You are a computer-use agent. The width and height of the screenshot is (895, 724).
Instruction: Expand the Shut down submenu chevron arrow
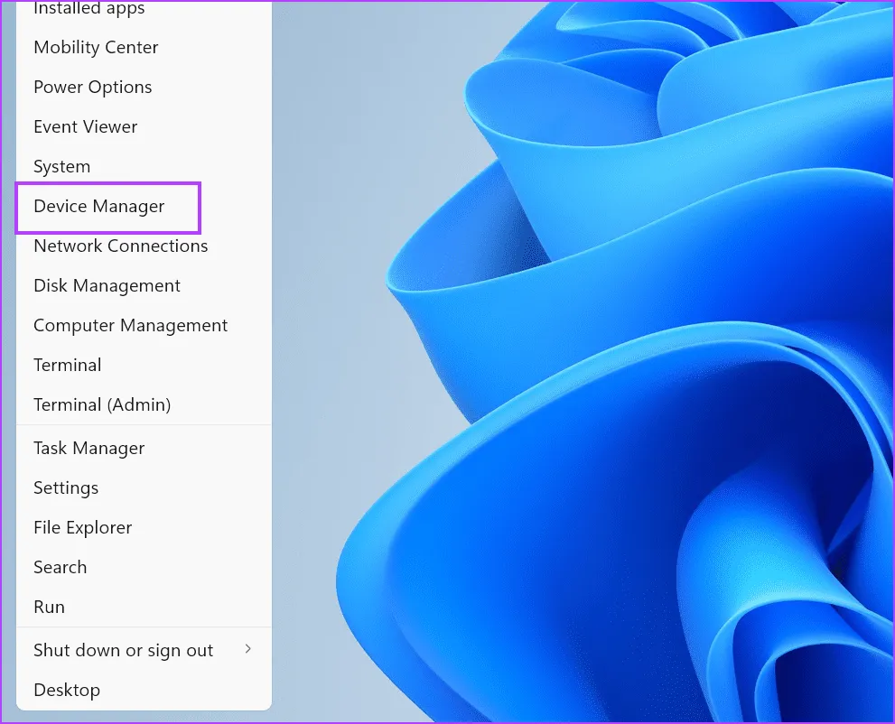(x=248, y=650)
